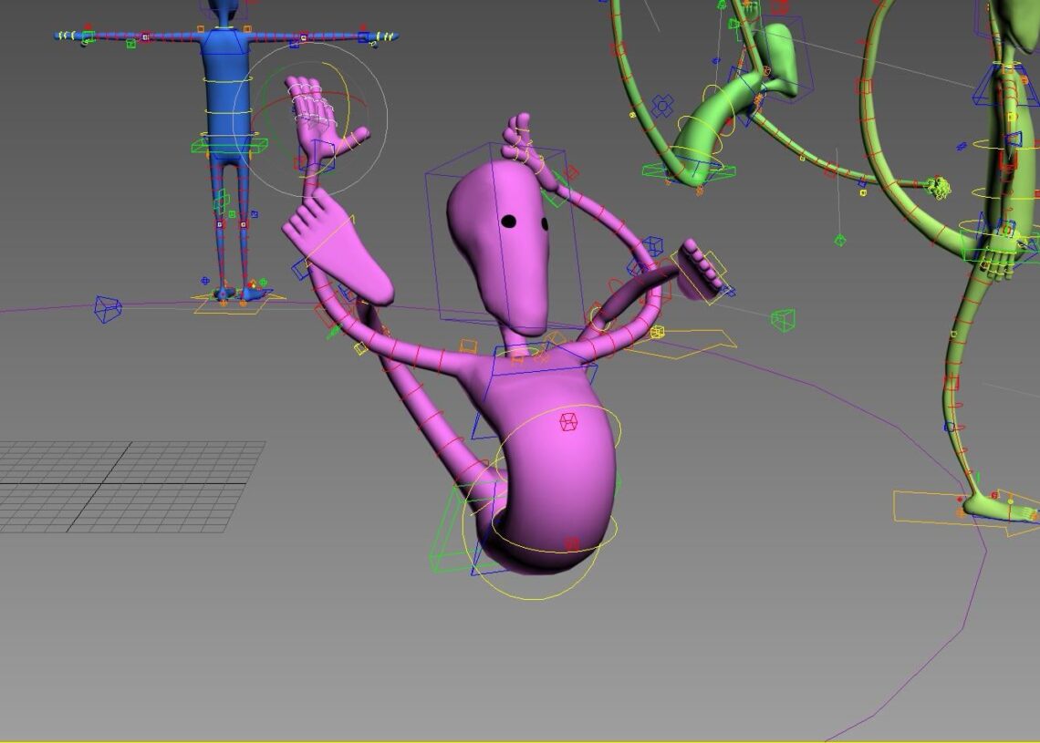Select the green diamond gizmo near the blue character's feet

pyautogui.click(x=263, y=282)
